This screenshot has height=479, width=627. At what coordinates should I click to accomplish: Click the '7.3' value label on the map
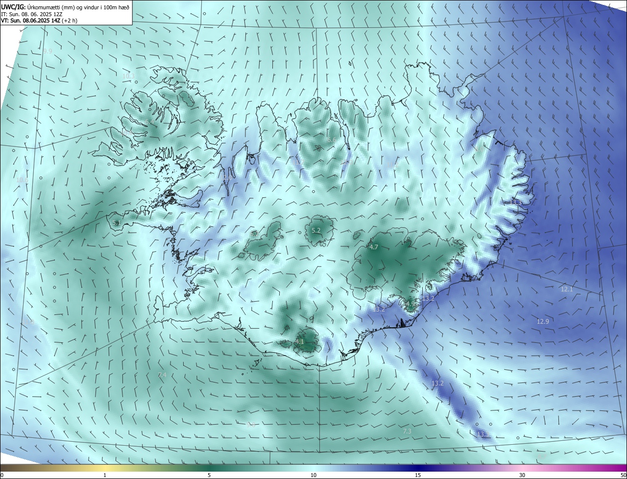pos(407,431)
